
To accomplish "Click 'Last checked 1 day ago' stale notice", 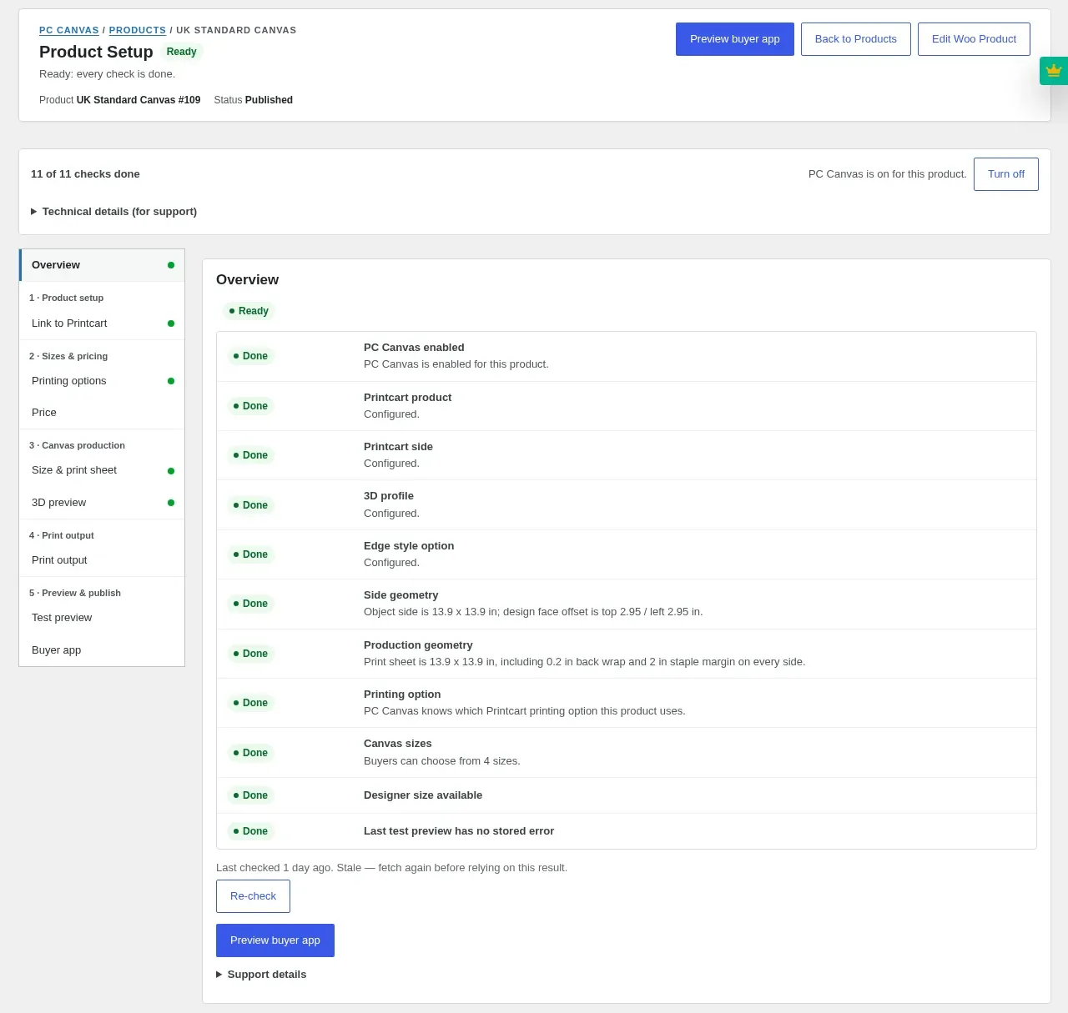I will click(391, 868).
